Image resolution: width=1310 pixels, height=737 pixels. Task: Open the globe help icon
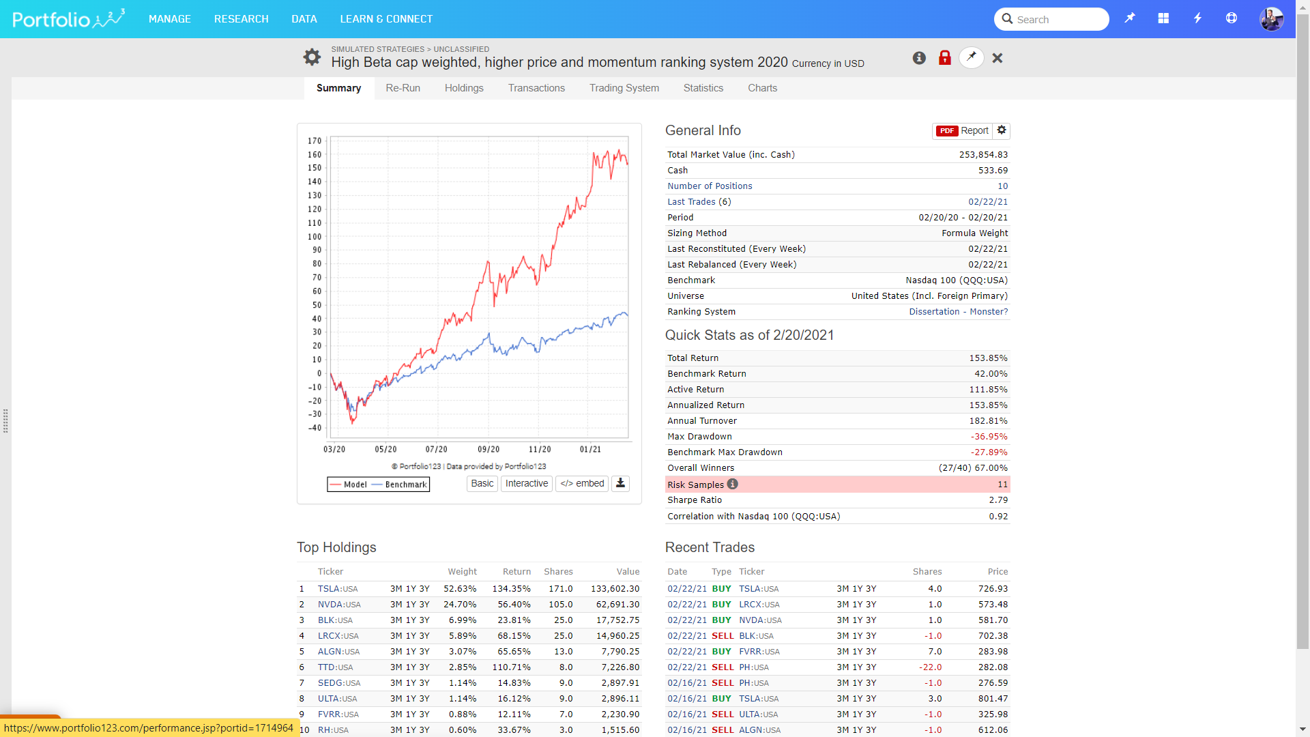1232,18
